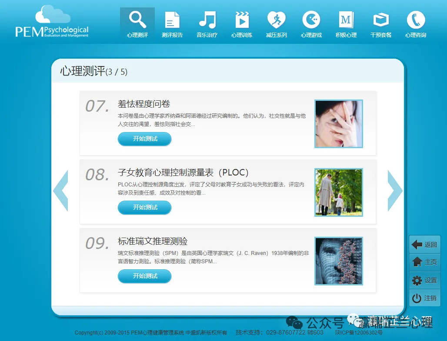Viewport: 447px width, 341px height.
Task: Select the 减压系列 heart runner icon
Action: click(277, 20)
